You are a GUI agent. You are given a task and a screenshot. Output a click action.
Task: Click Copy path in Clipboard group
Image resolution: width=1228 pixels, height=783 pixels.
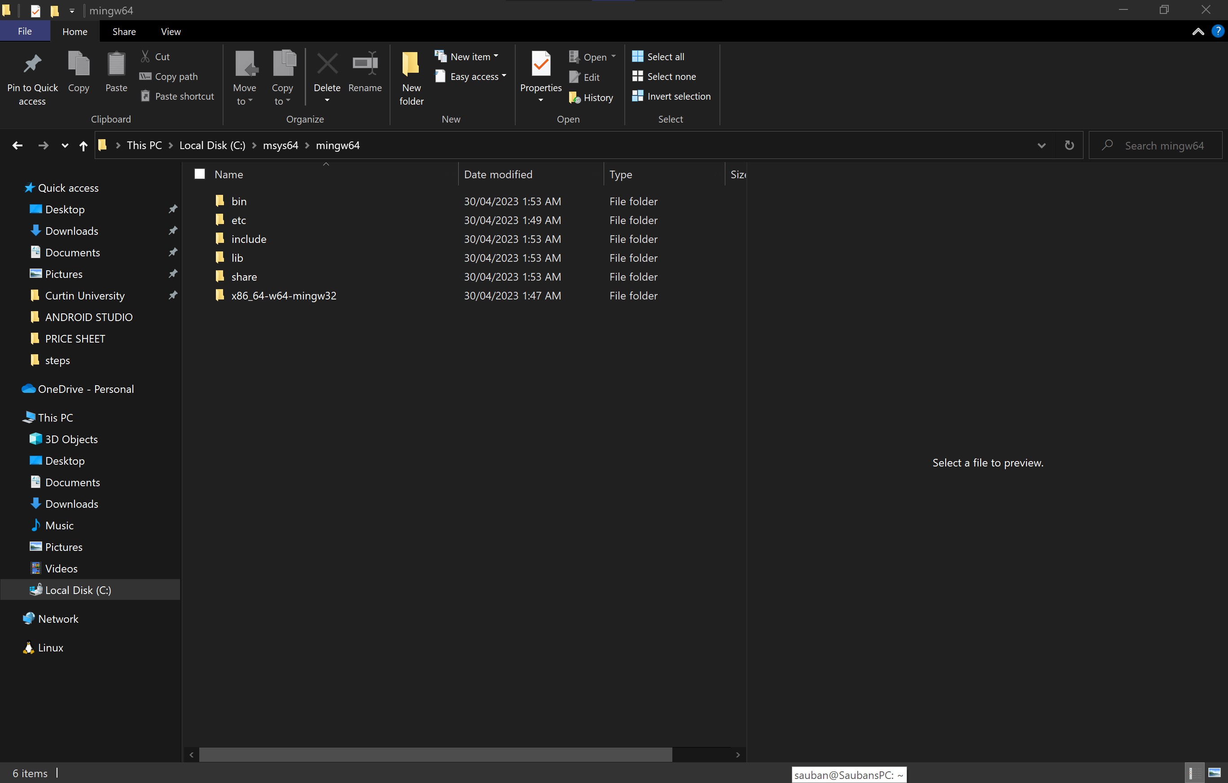pos(169,76)
